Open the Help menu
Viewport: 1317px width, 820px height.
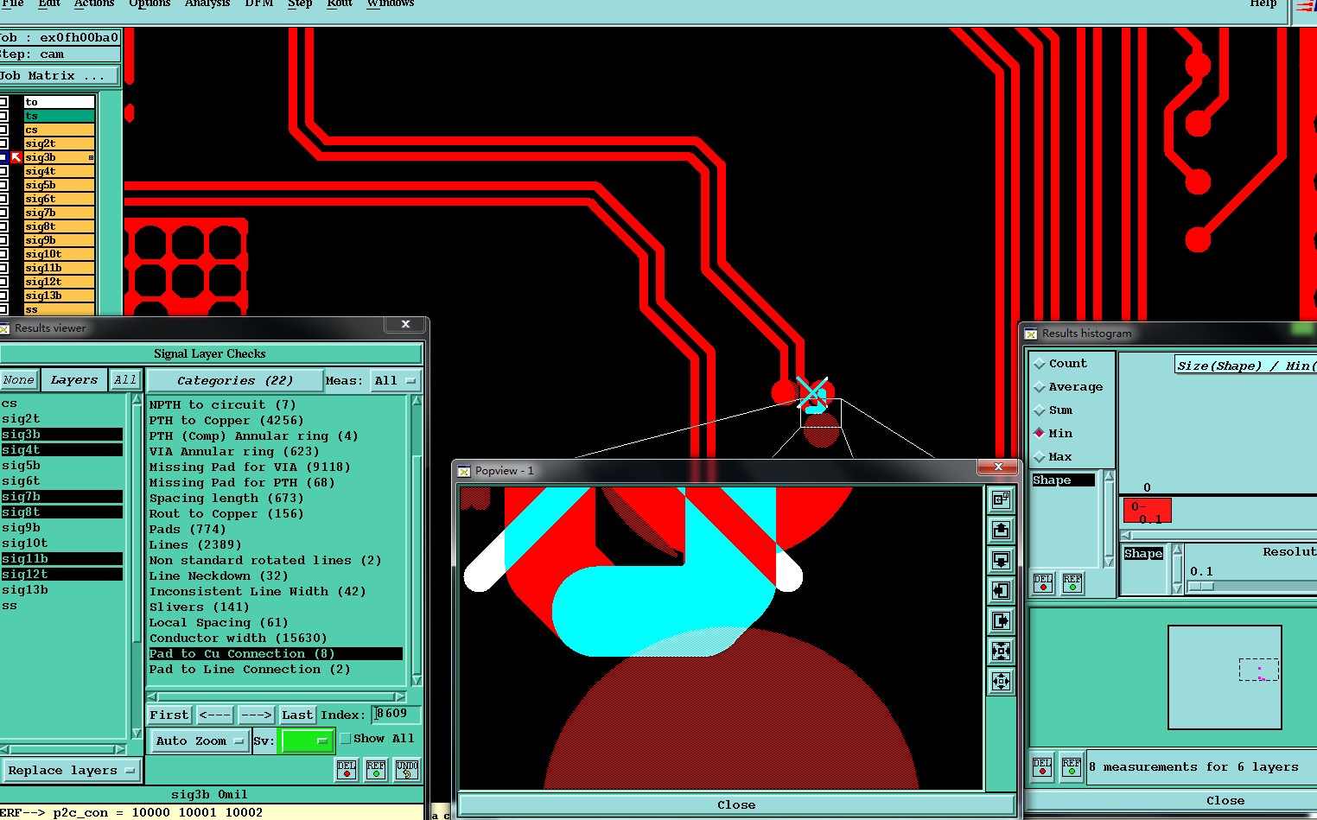click(1263, 3)
